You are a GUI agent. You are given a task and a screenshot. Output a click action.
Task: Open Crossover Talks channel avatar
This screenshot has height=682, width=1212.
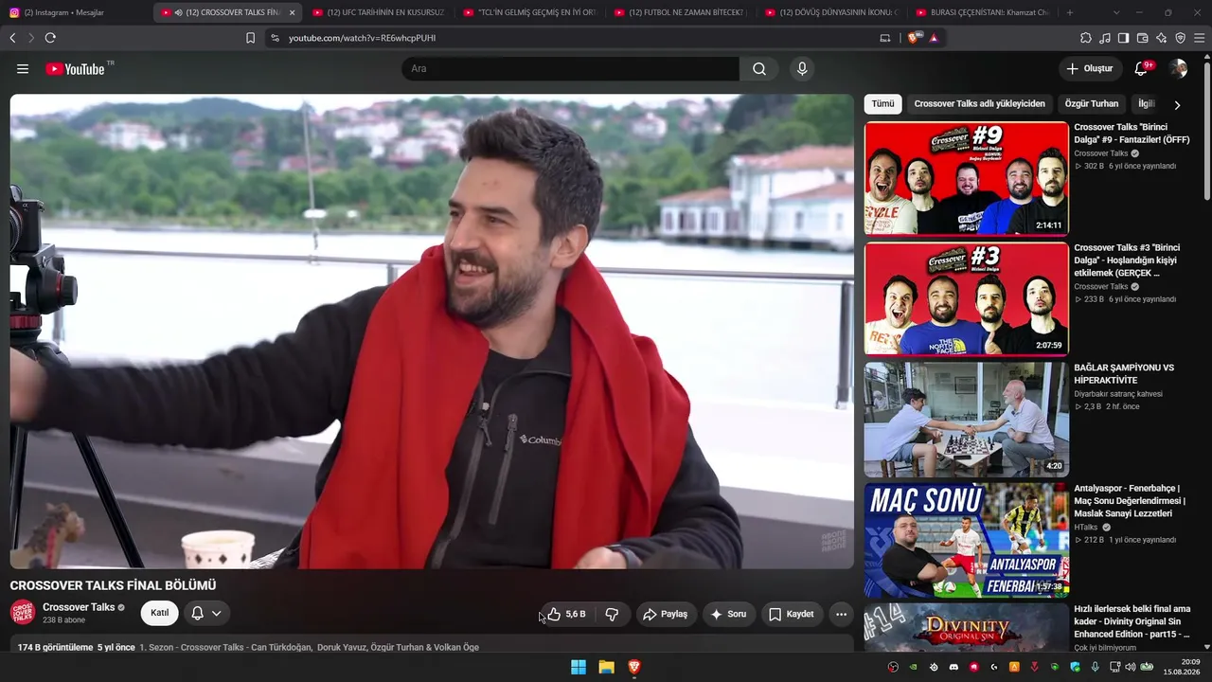(23, 613)
